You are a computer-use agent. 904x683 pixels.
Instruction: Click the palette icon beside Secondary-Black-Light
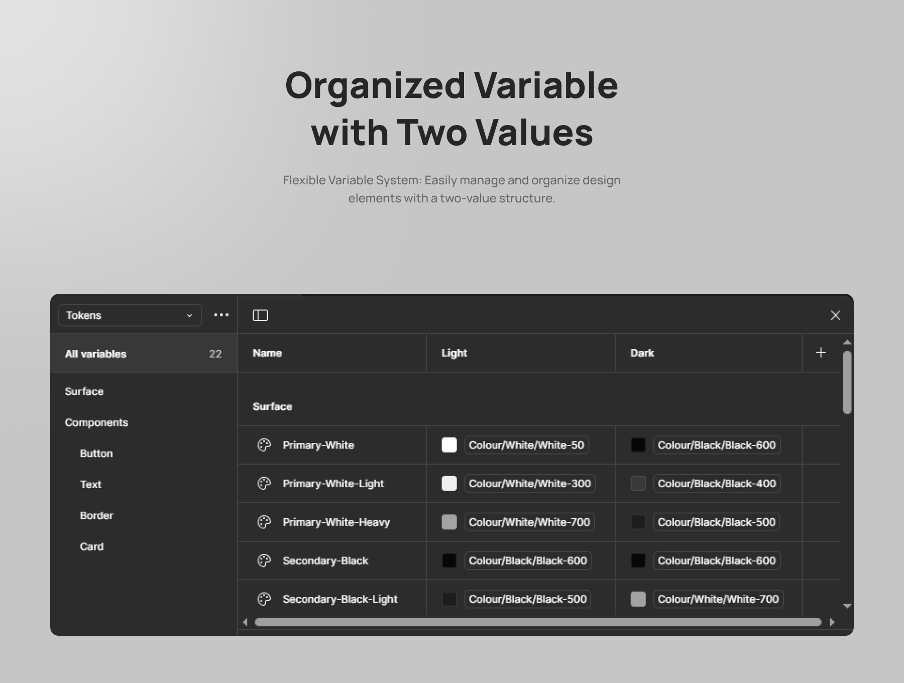point(264,599)
